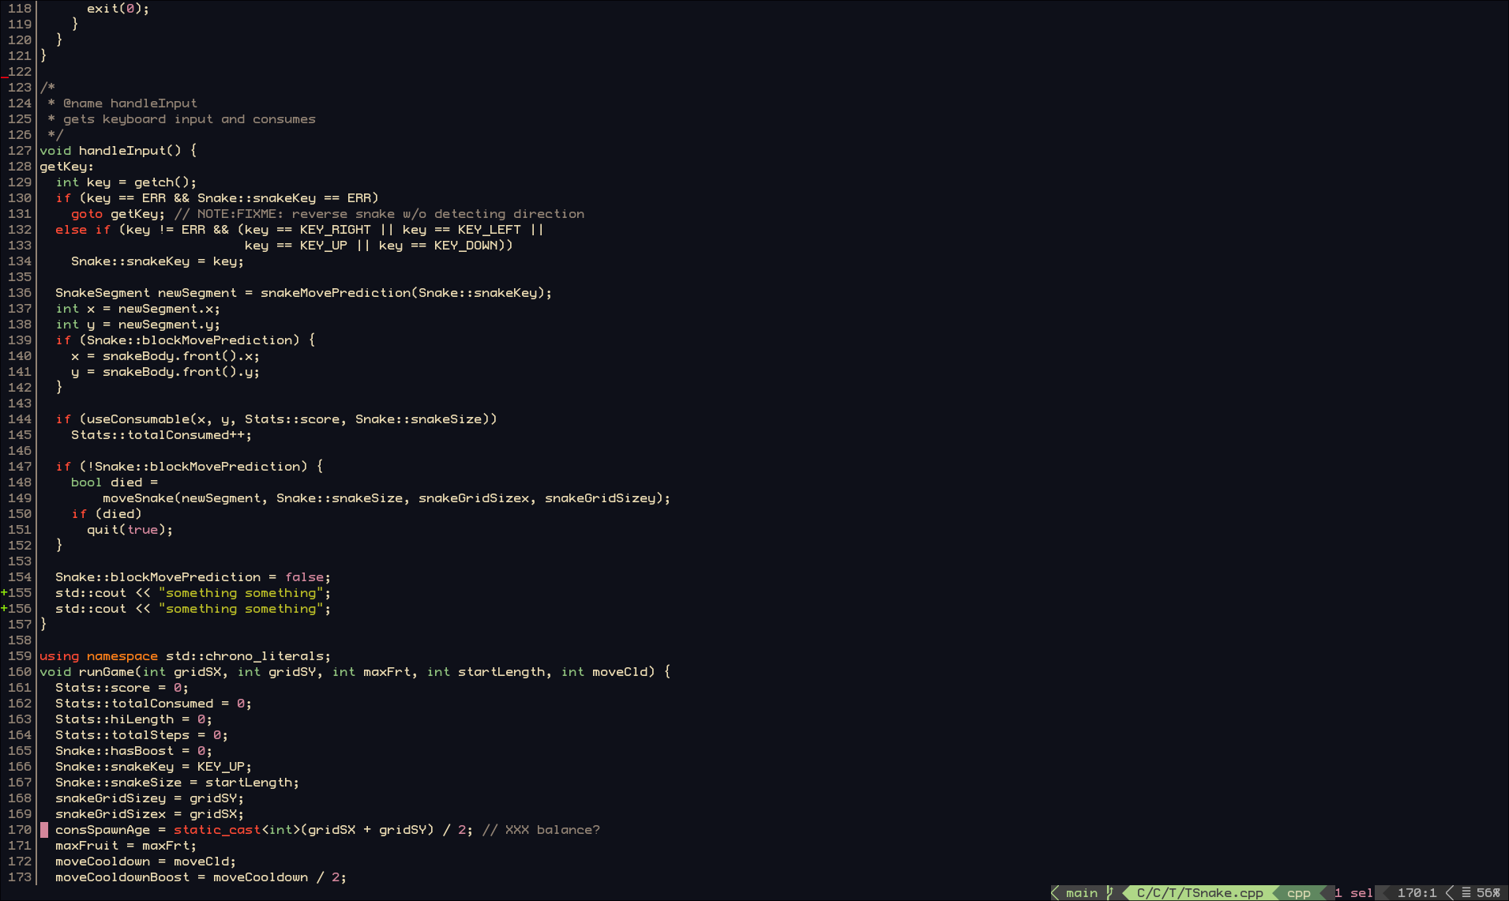Click 'gets keyboard input and consumes' comment
Screen dimensions: 1509x901
coord(189,118)
